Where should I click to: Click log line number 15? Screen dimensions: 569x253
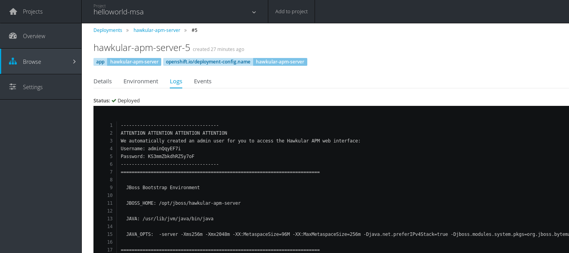(110, 234)
